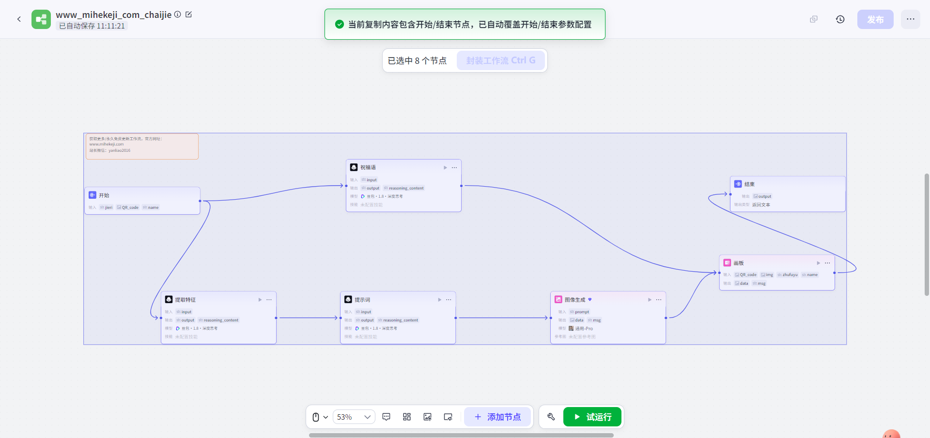This screenshot has height=438, width=930.
Task: Open the duplicate workflow icon at top right
Action: [814, 19]
